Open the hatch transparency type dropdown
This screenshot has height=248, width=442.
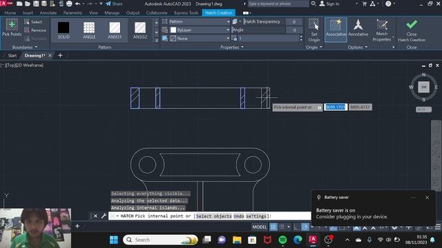point(237,21)
